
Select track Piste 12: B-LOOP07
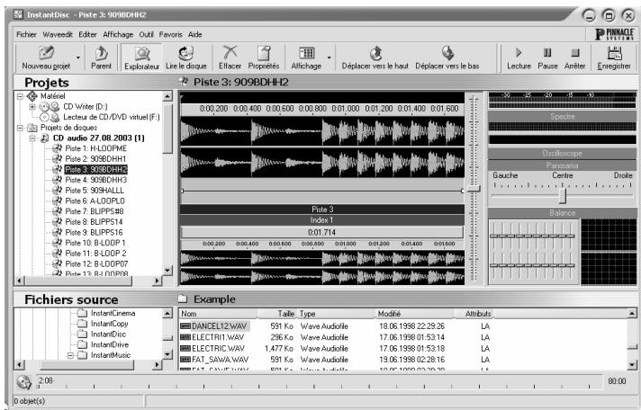point(96,263)
